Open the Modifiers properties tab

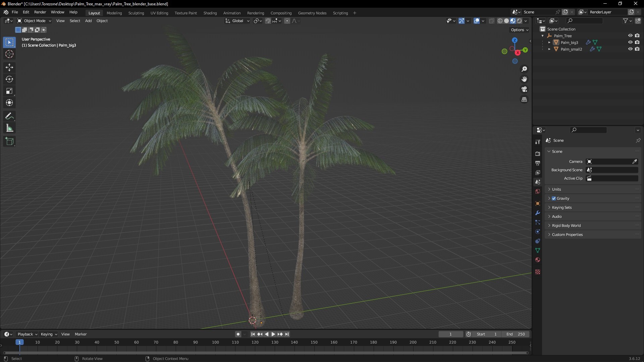(x=538, y=213)
